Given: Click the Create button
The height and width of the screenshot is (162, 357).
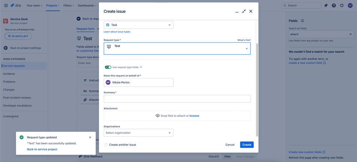Looking at the screenshot, I should 247,145.
